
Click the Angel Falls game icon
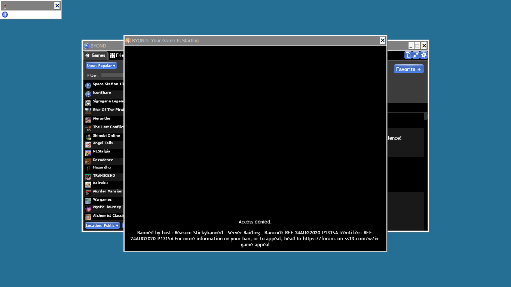click(88, 145)
